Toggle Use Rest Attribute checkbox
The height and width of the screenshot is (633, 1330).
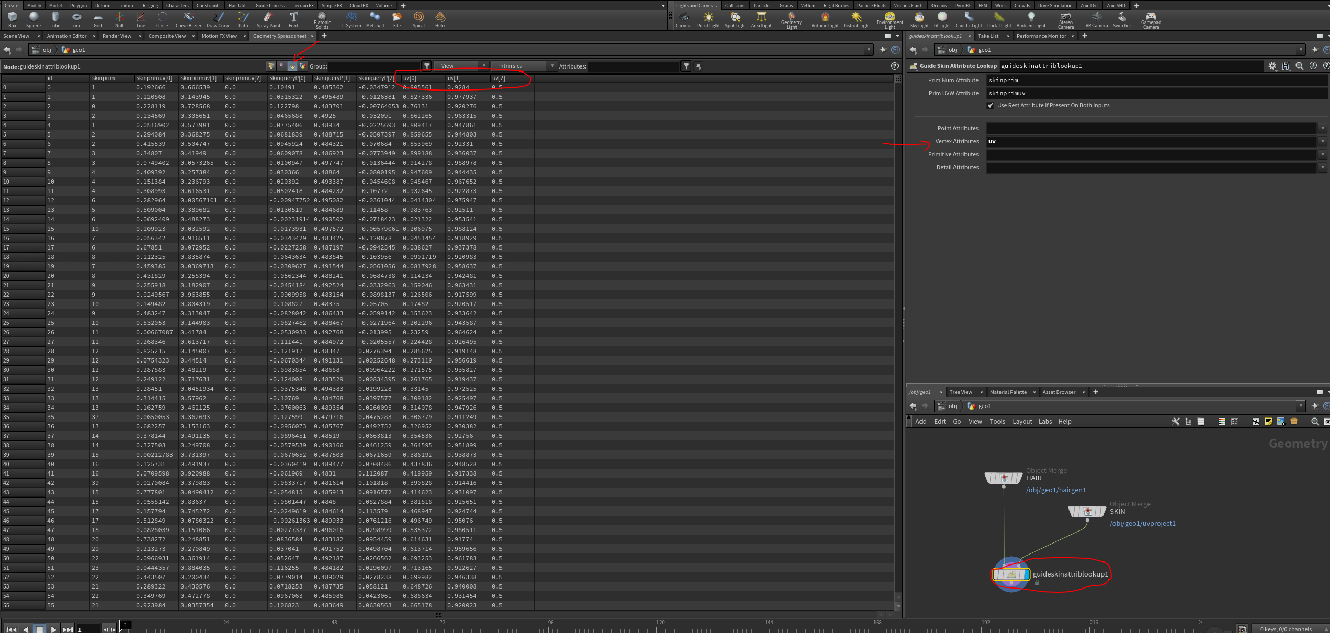click(x=991, y=106)
